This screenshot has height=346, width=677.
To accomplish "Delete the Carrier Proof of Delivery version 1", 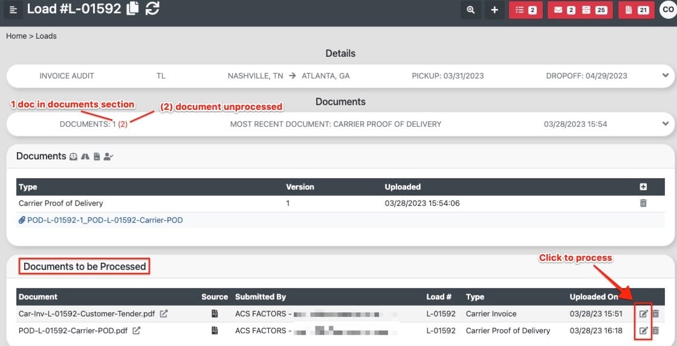I will coord(643,203).
